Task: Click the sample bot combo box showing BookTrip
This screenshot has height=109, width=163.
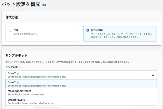Action: [x=81, y=75]
